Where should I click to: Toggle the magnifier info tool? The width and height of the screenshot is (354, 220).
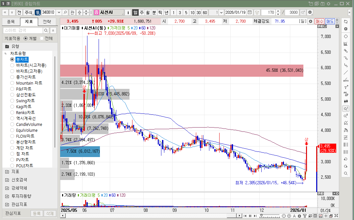pos(346,109)
